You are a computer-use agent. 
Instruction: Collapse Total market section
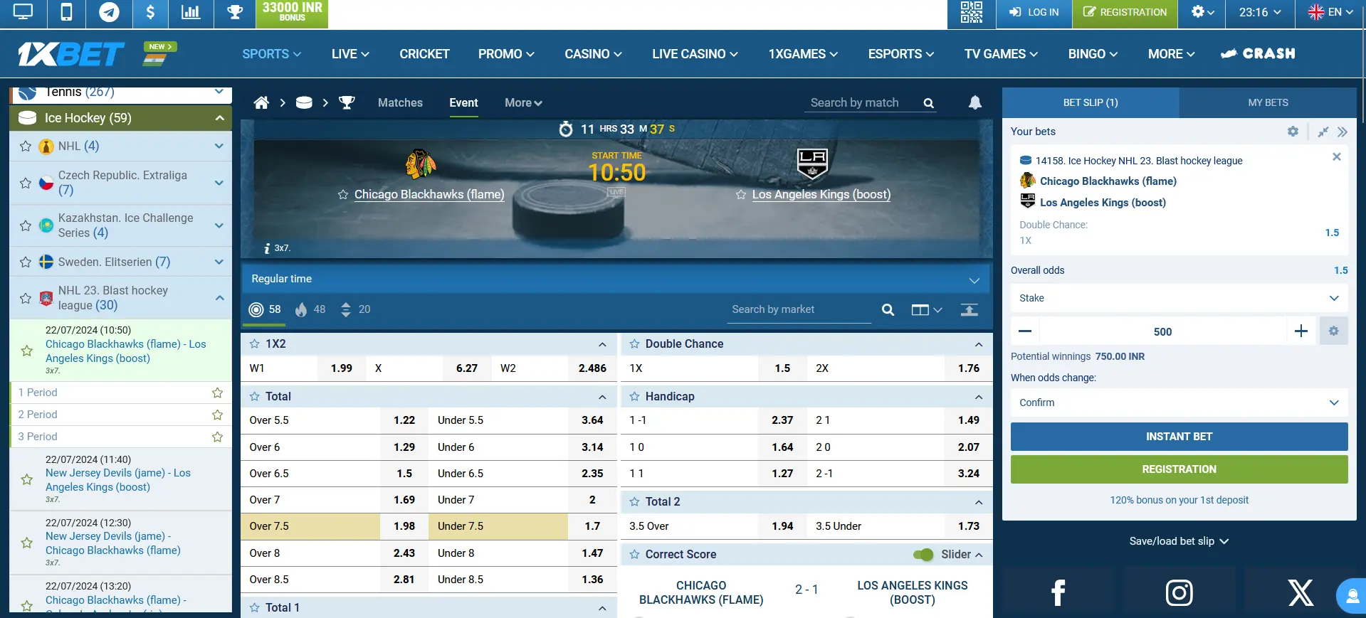point(602,397)
